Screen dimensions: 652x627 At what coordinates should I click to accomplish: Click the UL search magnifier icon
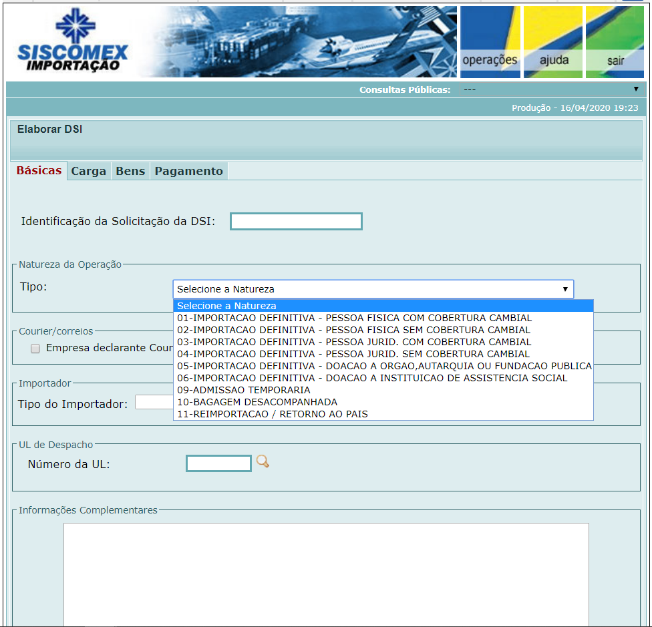263,461
